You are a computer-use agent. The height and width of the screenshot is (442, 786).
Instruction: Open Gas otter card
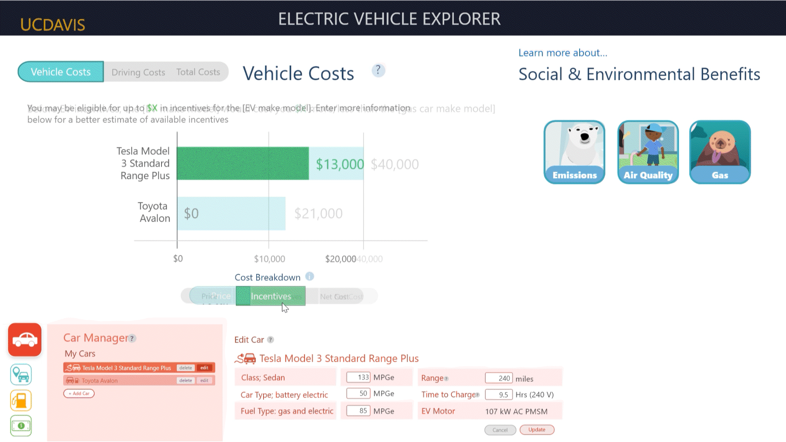pyautogui.click(x=720, y=152)
